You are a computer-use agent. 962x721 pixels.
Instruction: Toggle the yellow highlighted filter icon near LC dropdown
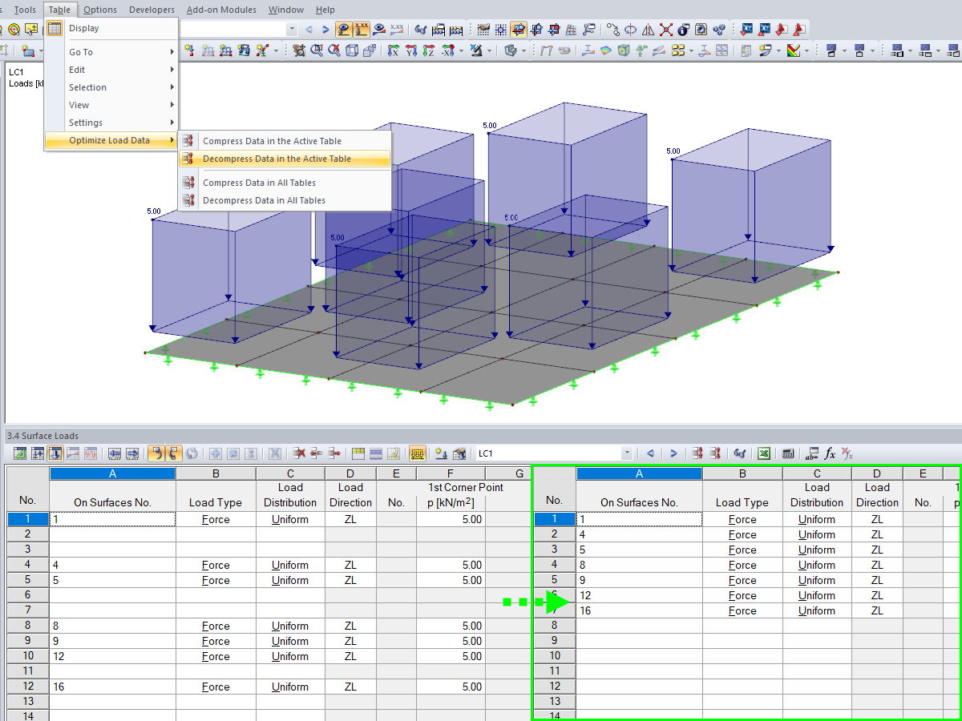pyautogui.click(x=417, y=453)
